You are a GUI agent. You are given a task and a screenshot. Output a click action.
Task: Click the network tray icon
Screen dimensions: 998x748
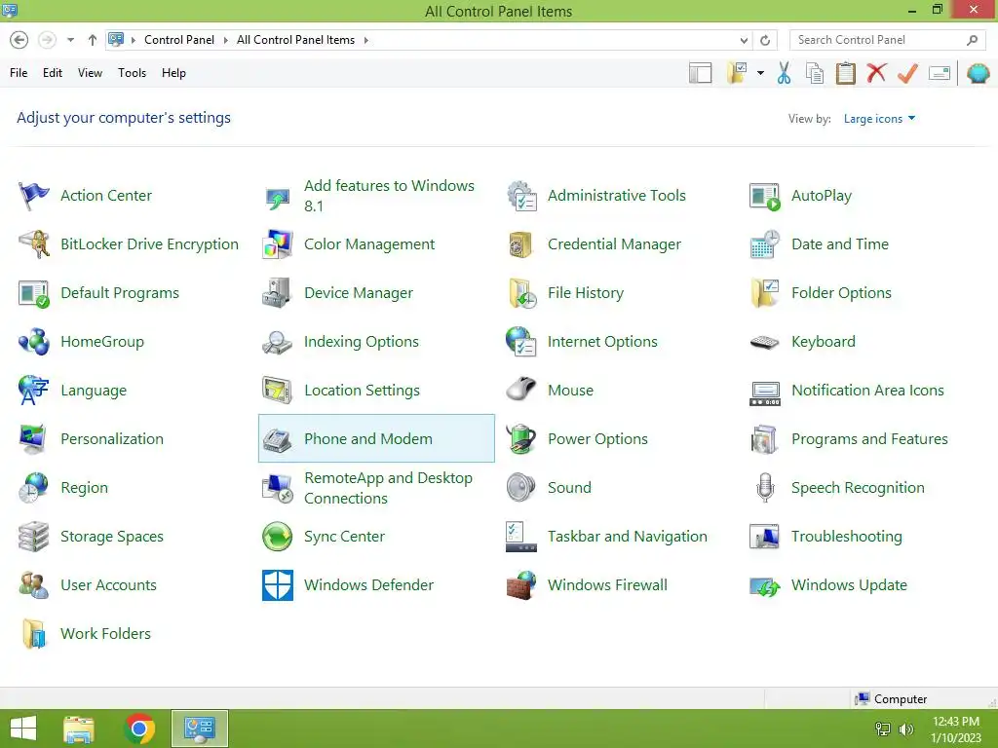tap(883, 729)
